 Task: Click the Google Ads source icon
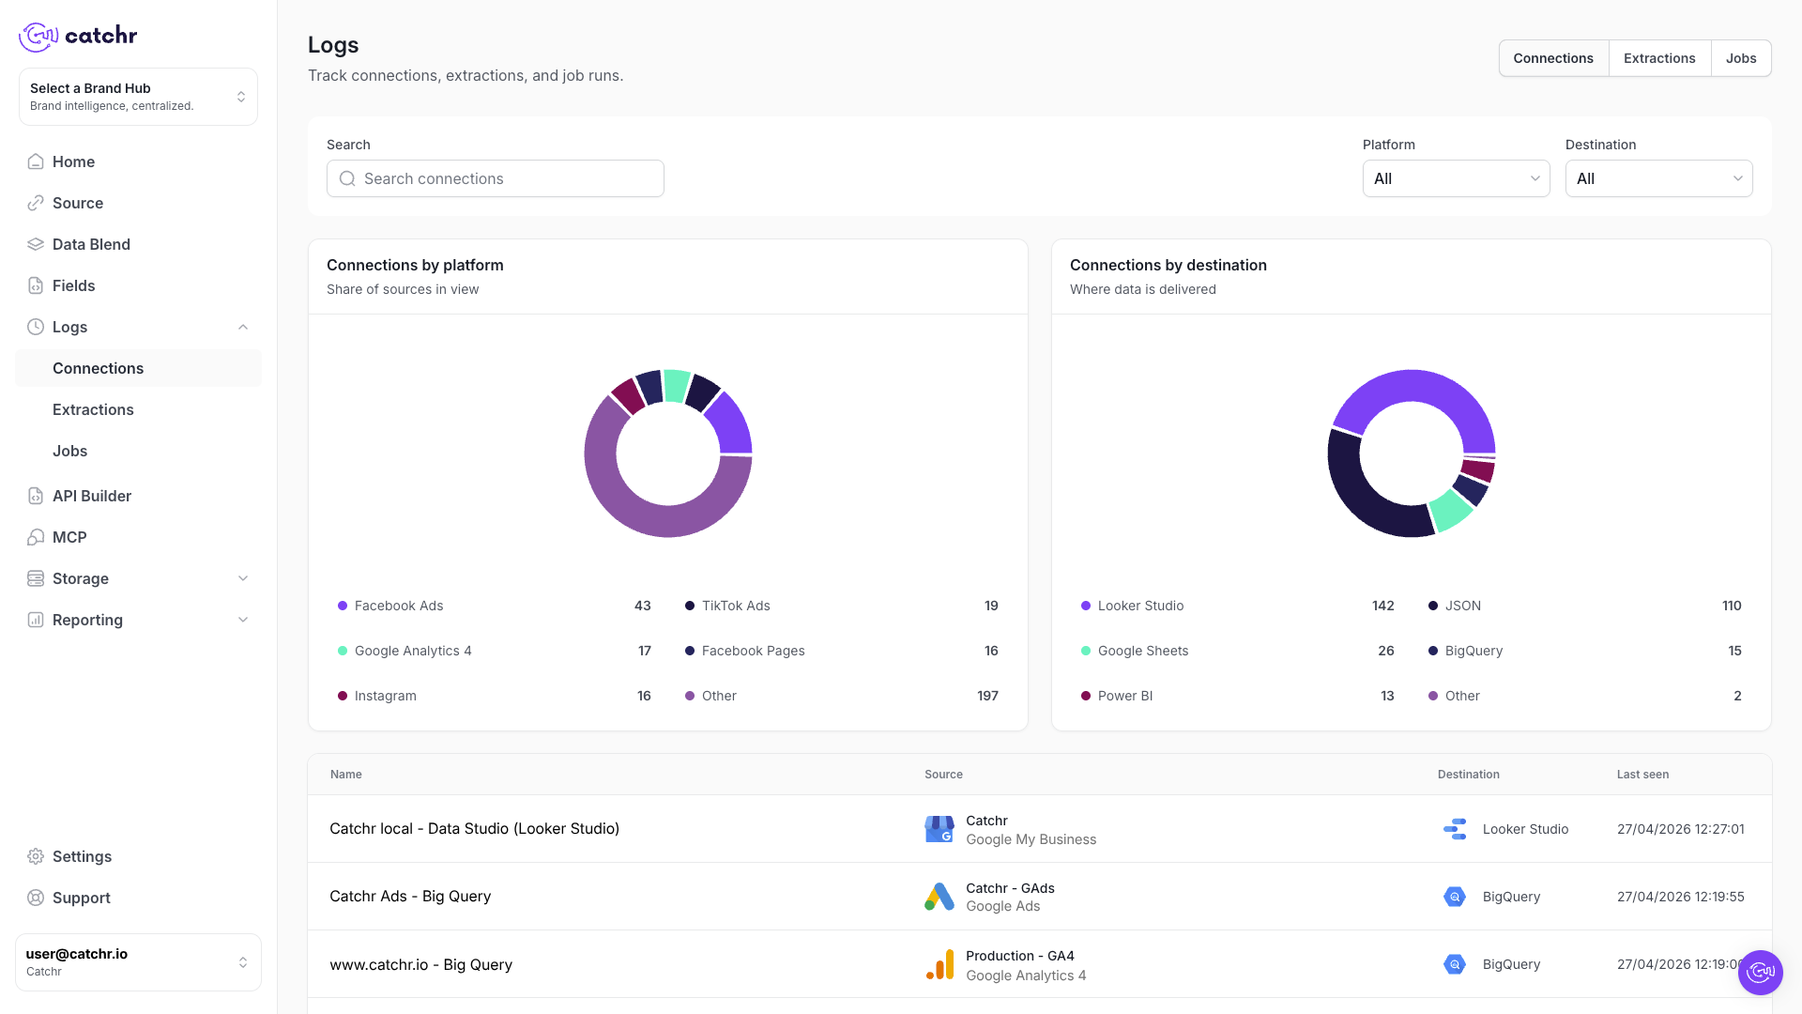click(939, 897)
